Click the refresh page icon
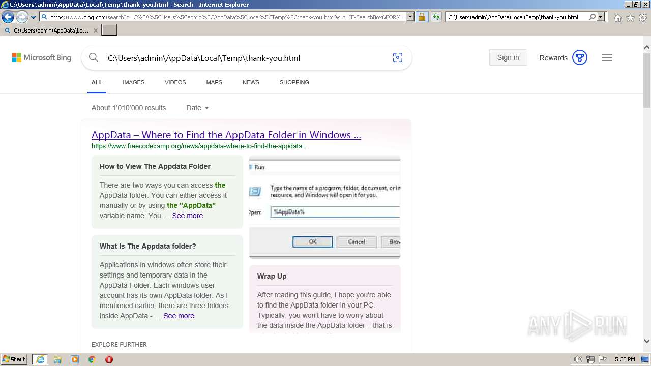651x366 pixels. point(436,17)
